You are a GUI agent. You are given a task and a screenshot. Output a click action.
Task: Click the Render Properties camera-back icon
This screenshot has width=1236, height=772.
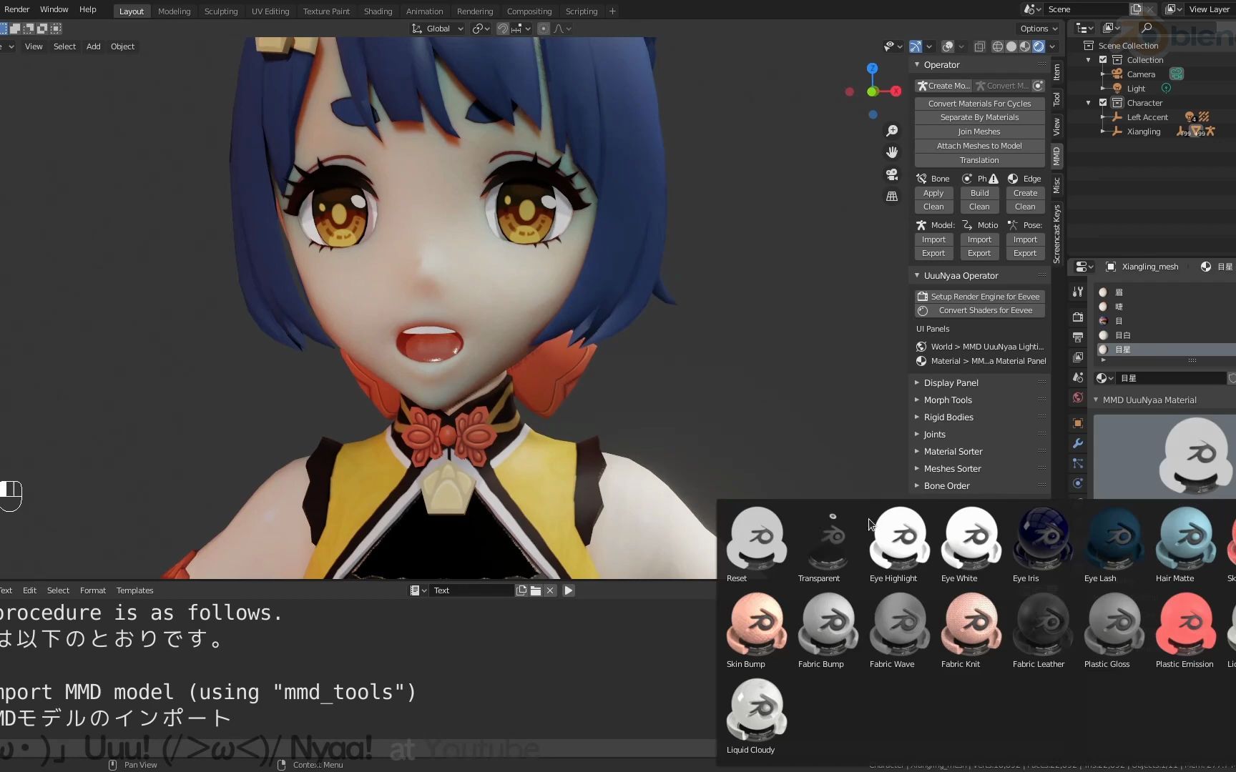tap(1077, 317)
